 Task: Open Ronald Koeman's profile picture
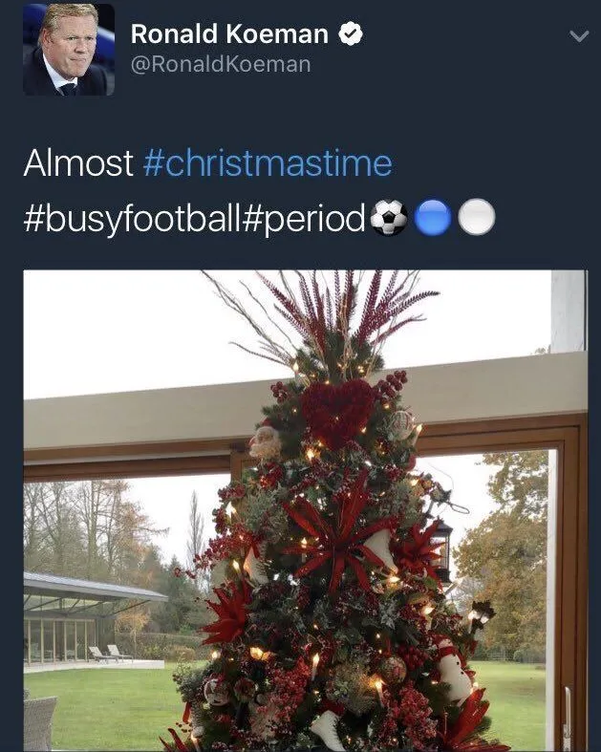[x=68, y=50]
